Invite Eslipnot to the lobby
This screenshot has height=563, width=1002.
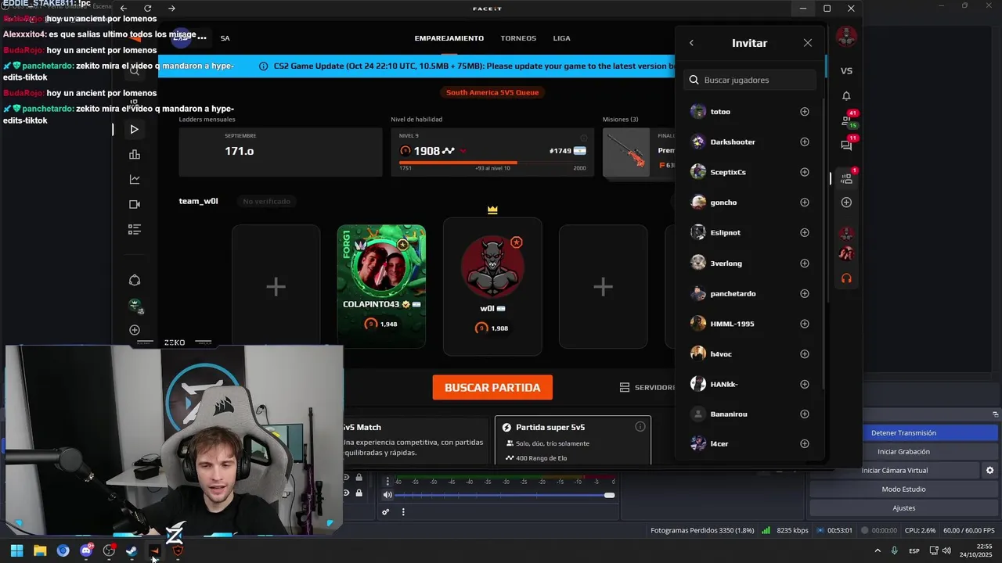(805, 233)
